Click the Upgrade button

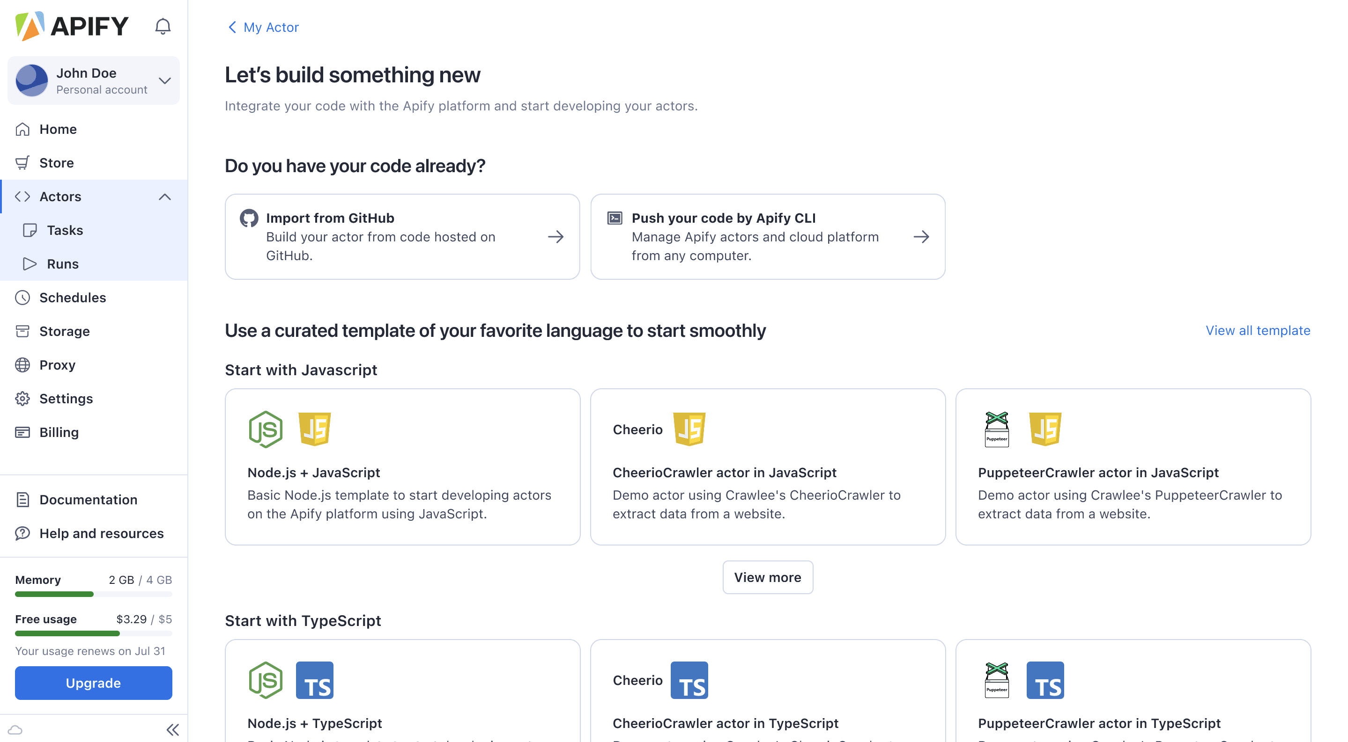click(93, 683)
